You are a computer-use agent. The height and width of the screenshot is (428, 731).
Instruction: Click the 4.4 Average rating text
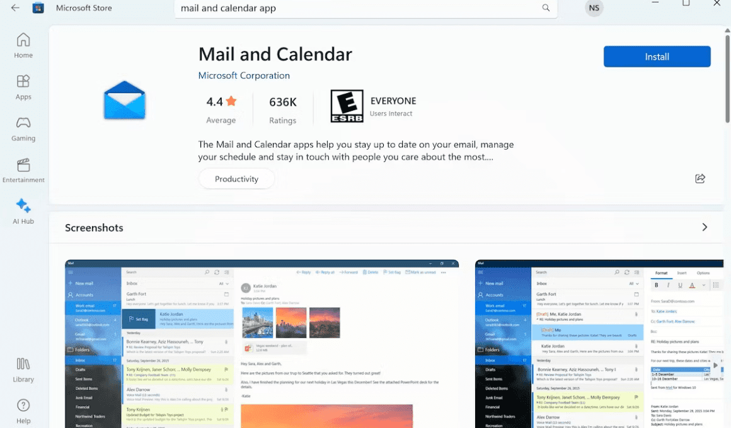point(221,110)
